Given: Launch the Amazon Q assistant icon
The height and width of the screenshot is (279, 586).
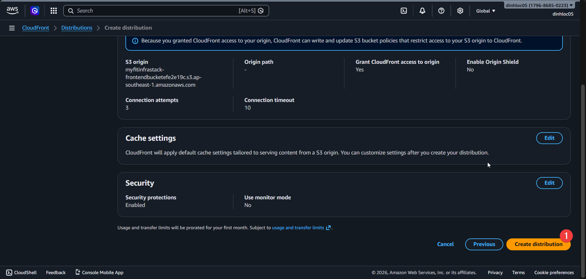Looking at the screenshot, I should tap(35, 10).
